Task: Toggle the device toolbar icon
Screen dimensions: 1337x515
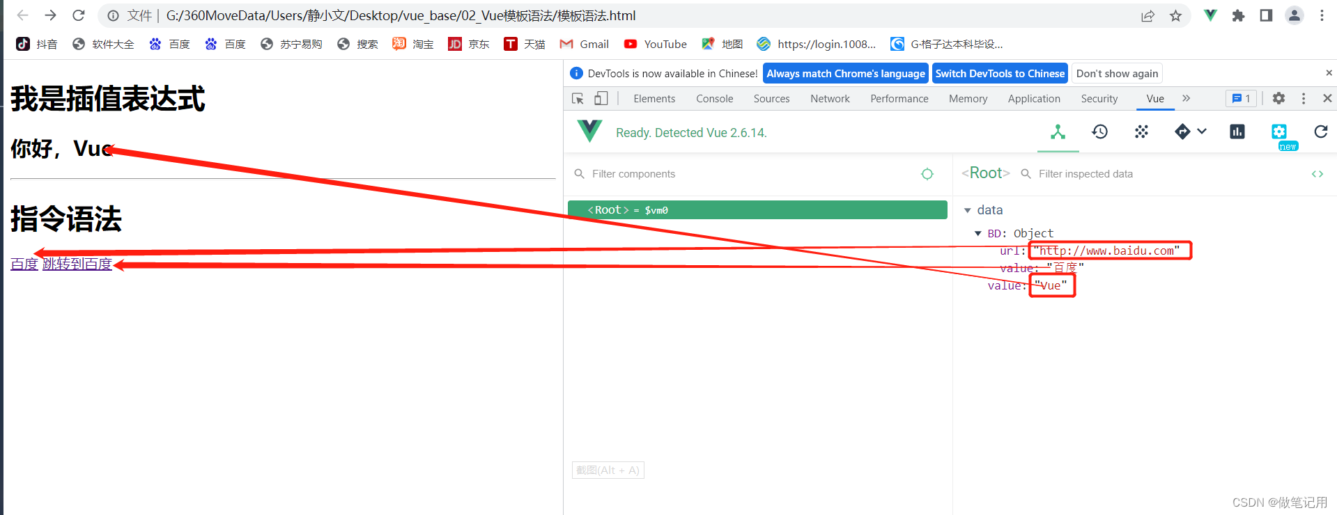Action: (601, 99)
